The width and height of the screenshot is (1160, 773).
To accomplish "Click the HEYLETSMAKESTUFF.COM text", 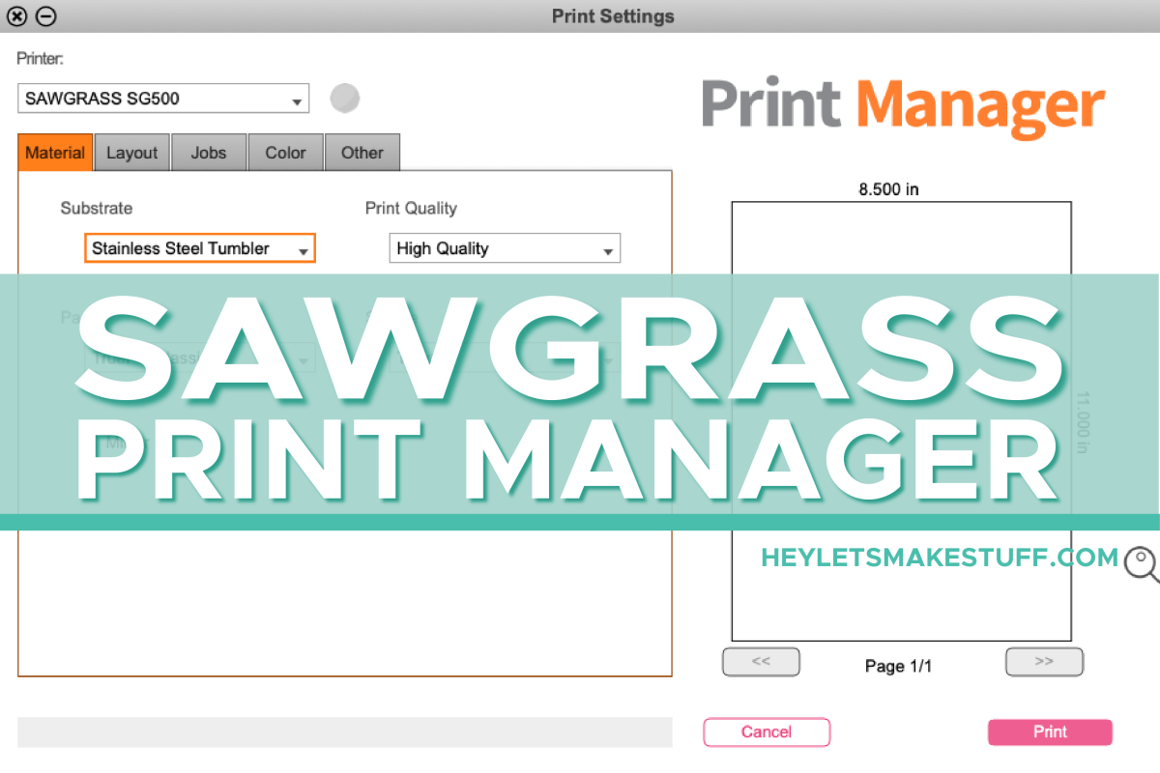I will click(x=938, y=558).
